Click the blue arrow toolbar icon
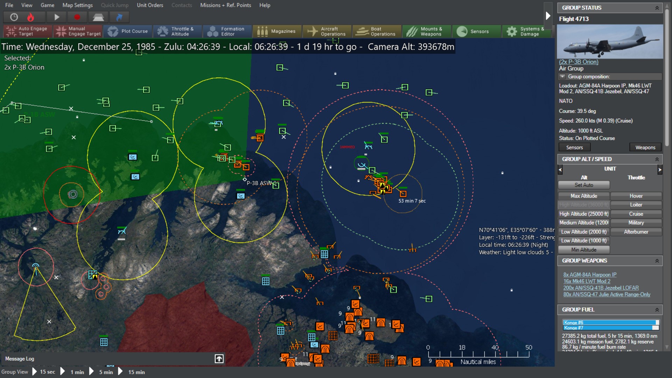 point(119,17)
